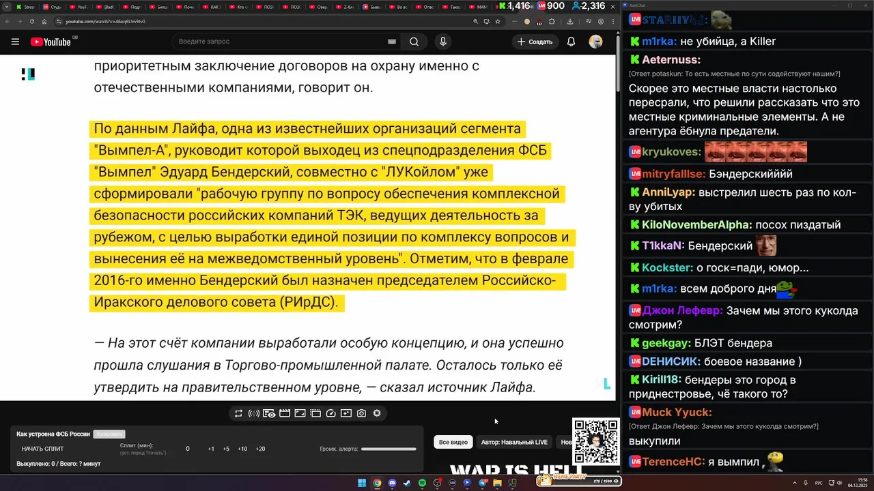874x491 pixels.
Task: Click TerenceHC username in chat
Action: tap(673, 462)
